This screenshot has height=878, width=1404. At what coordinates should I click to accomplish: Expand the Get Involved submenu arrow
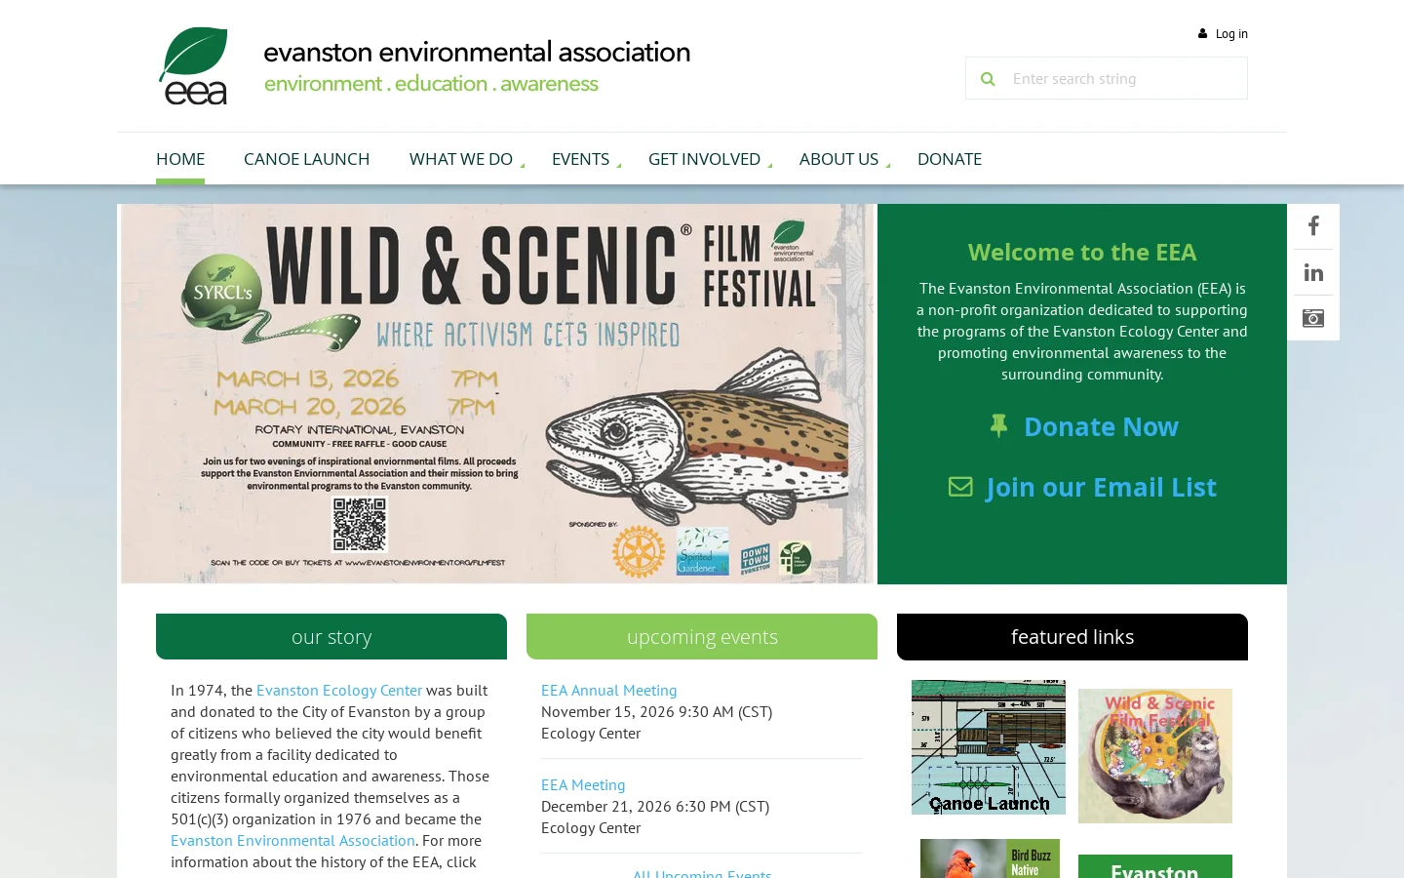(769, 165)
